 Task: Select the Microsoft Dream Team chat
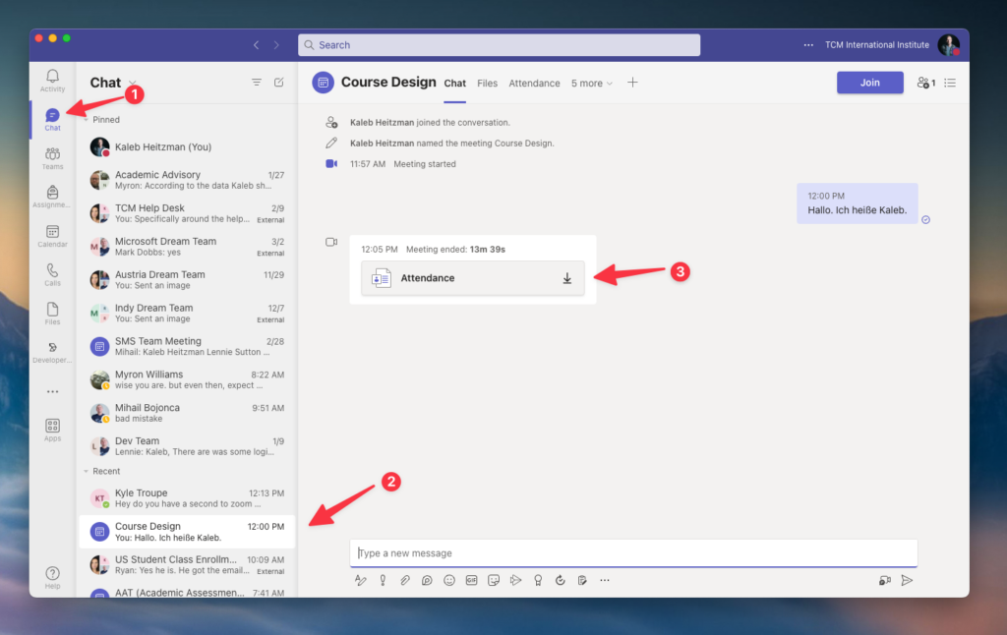tap(187, 247)
